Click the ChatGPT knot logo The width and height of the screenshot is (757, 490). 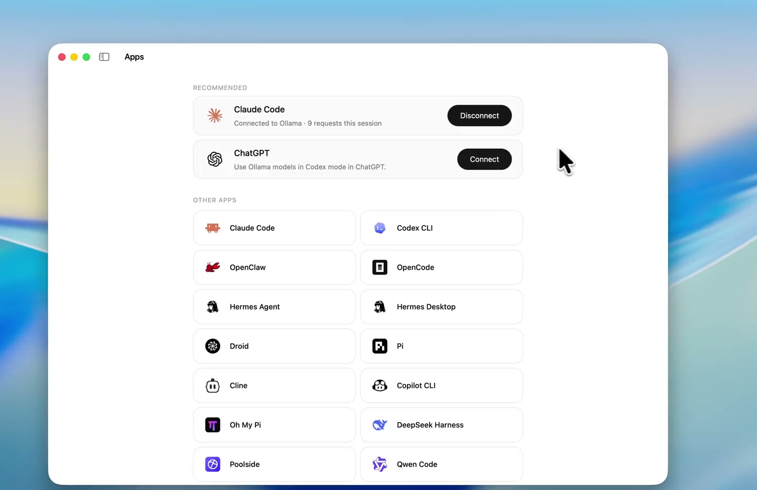(x=214, y=159)
